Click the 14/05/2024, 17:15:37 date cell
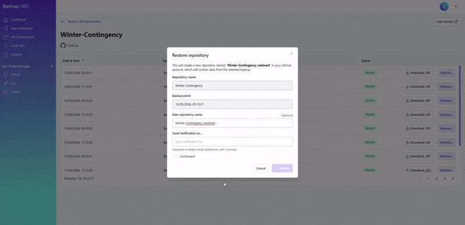465x225 pixels. pos(78,87)
